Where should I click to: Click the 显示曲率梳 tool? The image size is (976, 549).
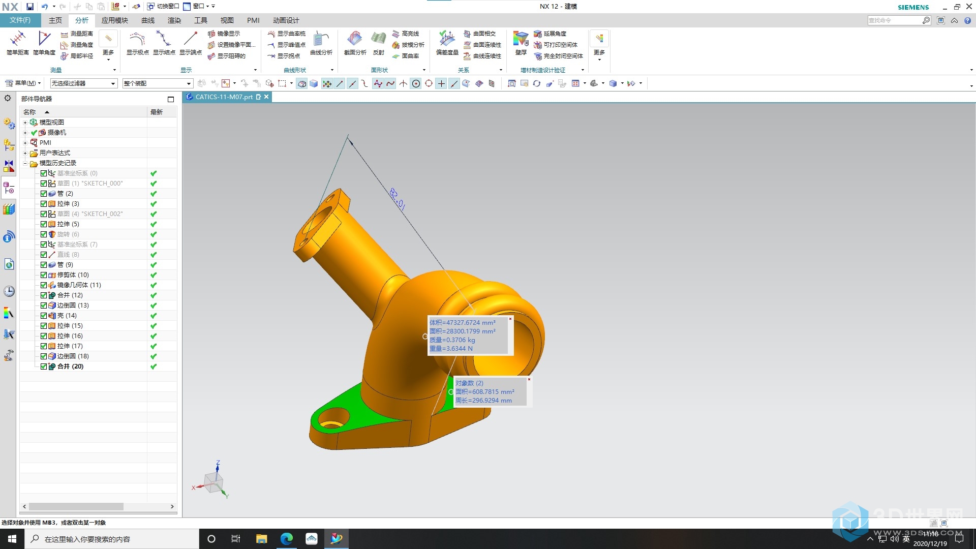pyautogui.click(x=287, y=34)
